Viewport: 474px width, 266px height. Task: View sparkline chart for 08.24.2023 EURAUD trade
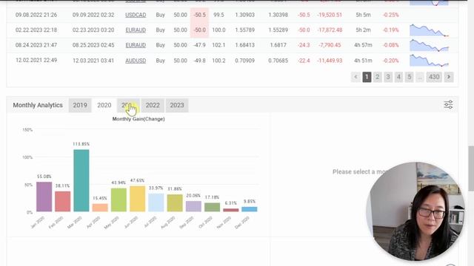coord(429,45)
